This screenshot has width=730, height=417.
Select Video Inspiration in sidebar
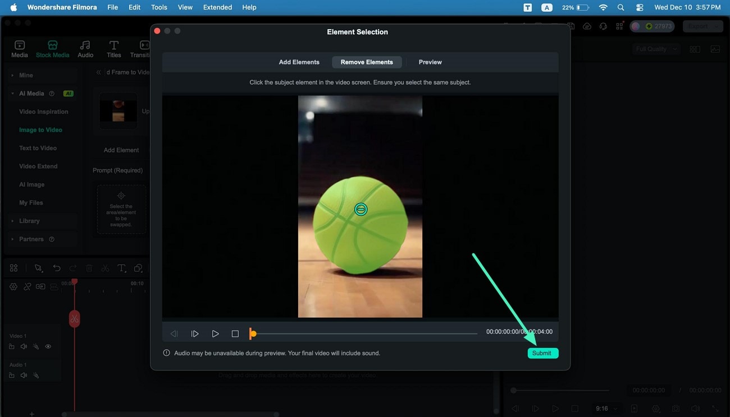[x=44, y=112]
